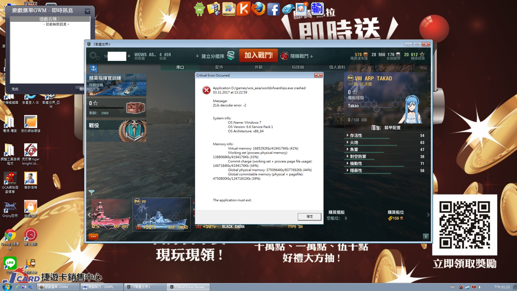Click OK (確定) in the error dialog
517x291 pixels.
(309, 217)
